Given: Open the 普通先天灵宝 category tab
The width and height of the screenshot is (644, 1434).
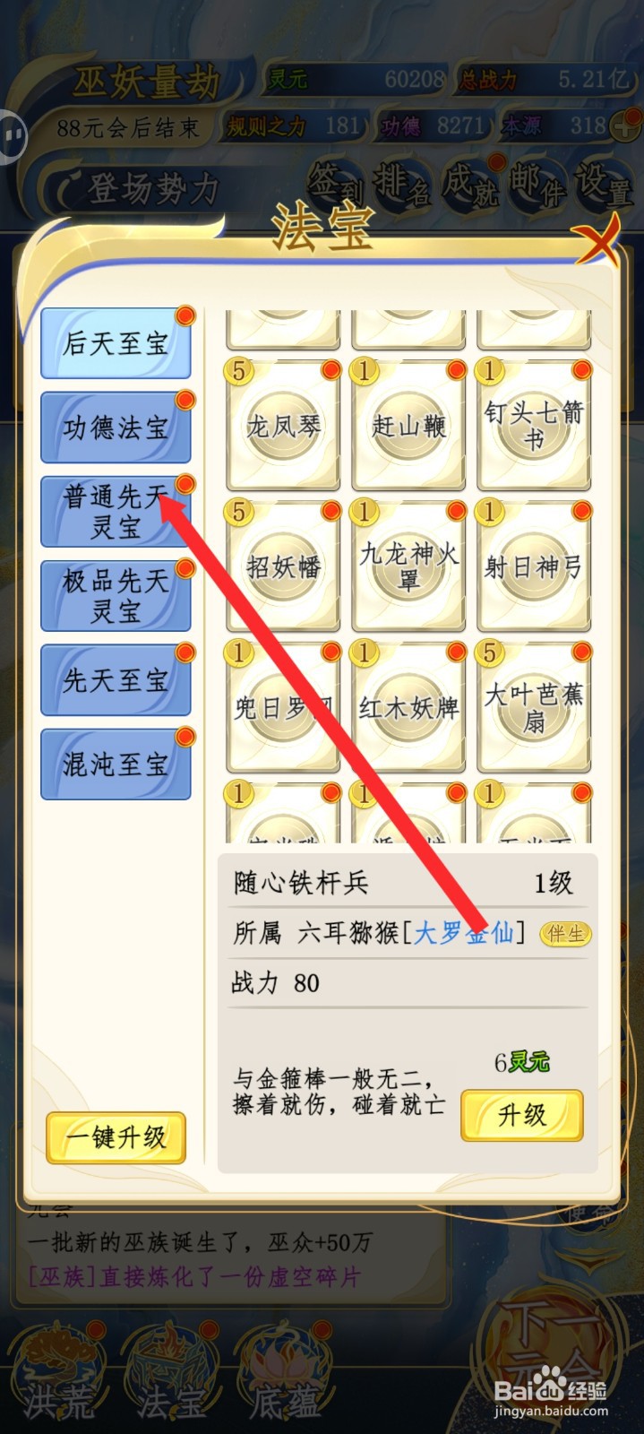Looking at the screenshot, I should click(x=116, y=512).
